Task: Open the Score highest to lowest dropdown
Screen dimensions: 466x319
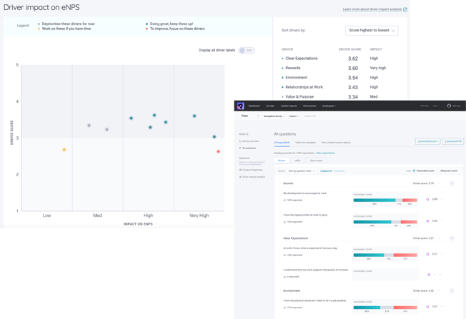Action: point(372,31)
